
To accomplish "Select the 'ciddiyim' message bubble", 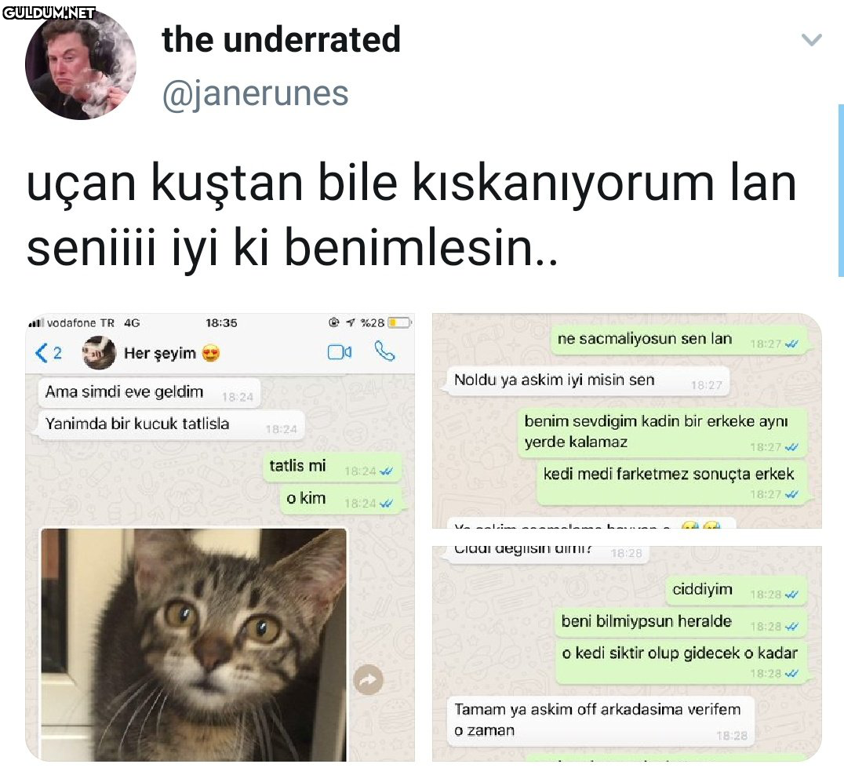I will tap(737, 591).
